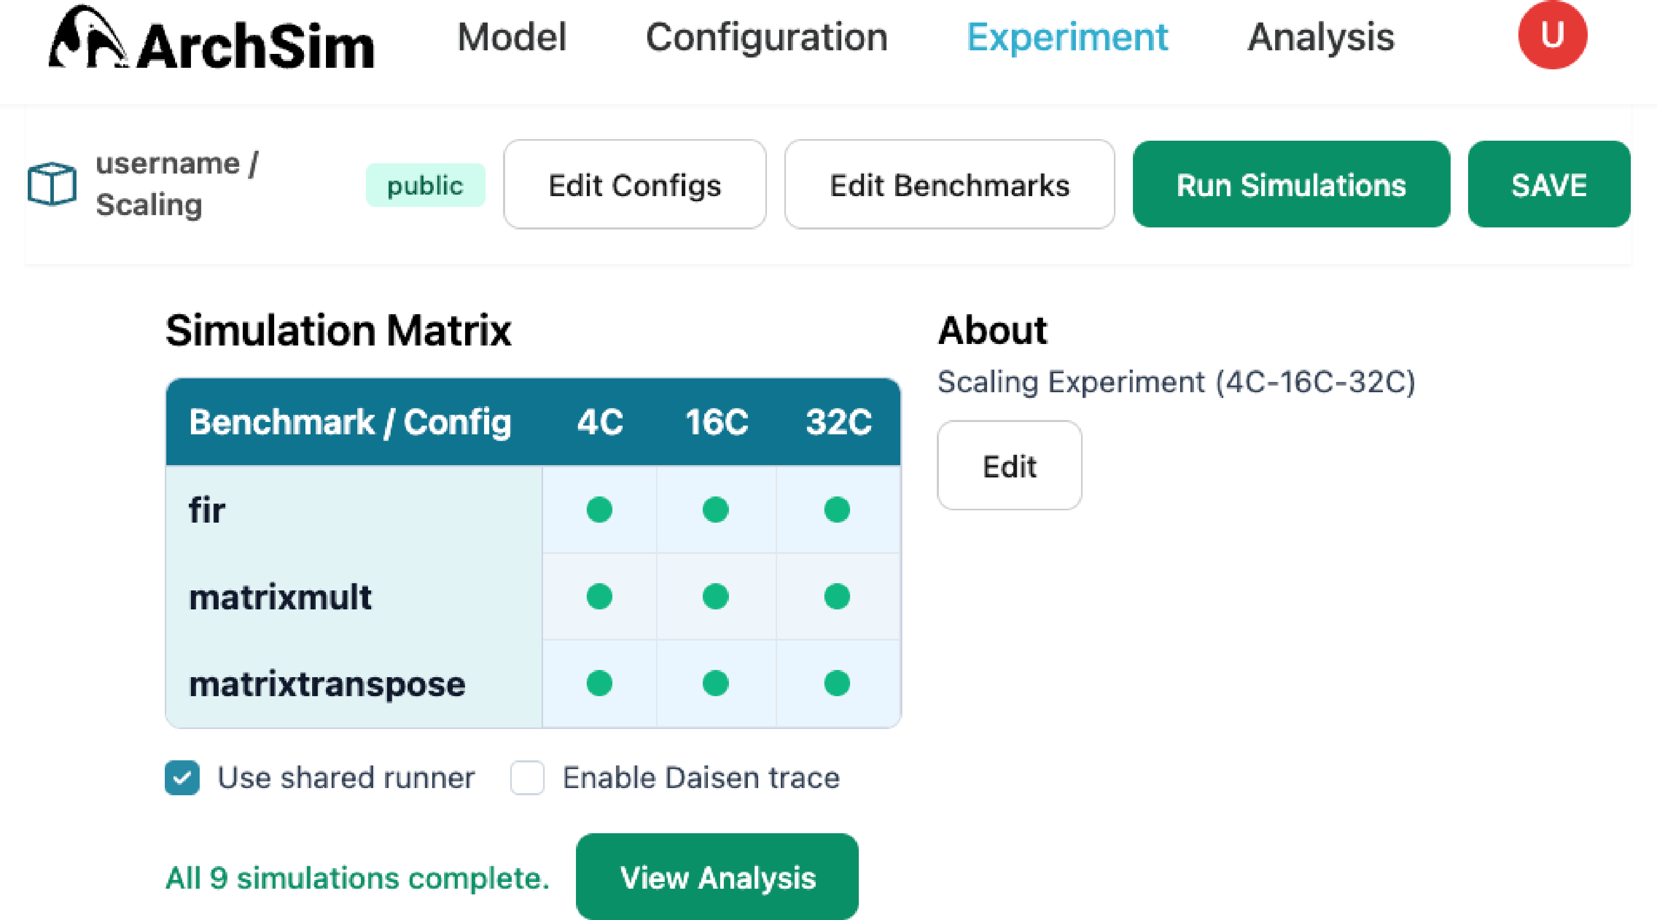The height and width of the screenshot is (920, 1657).
Task: Select the matrixmult 4C status dot
Action: 599,597
